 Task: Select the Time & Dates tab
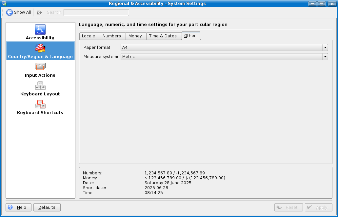163,36
